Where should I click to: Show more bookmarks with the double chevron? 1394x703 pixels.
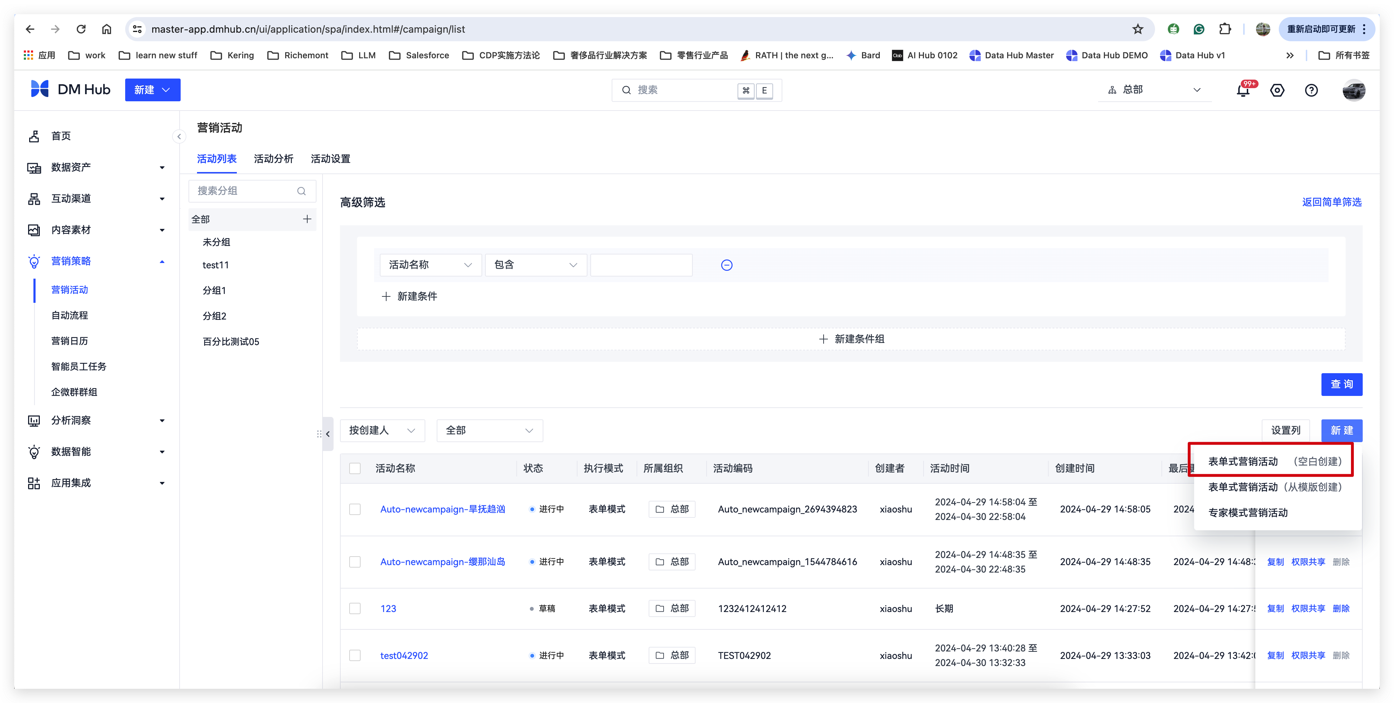[x=1290, y=55]
